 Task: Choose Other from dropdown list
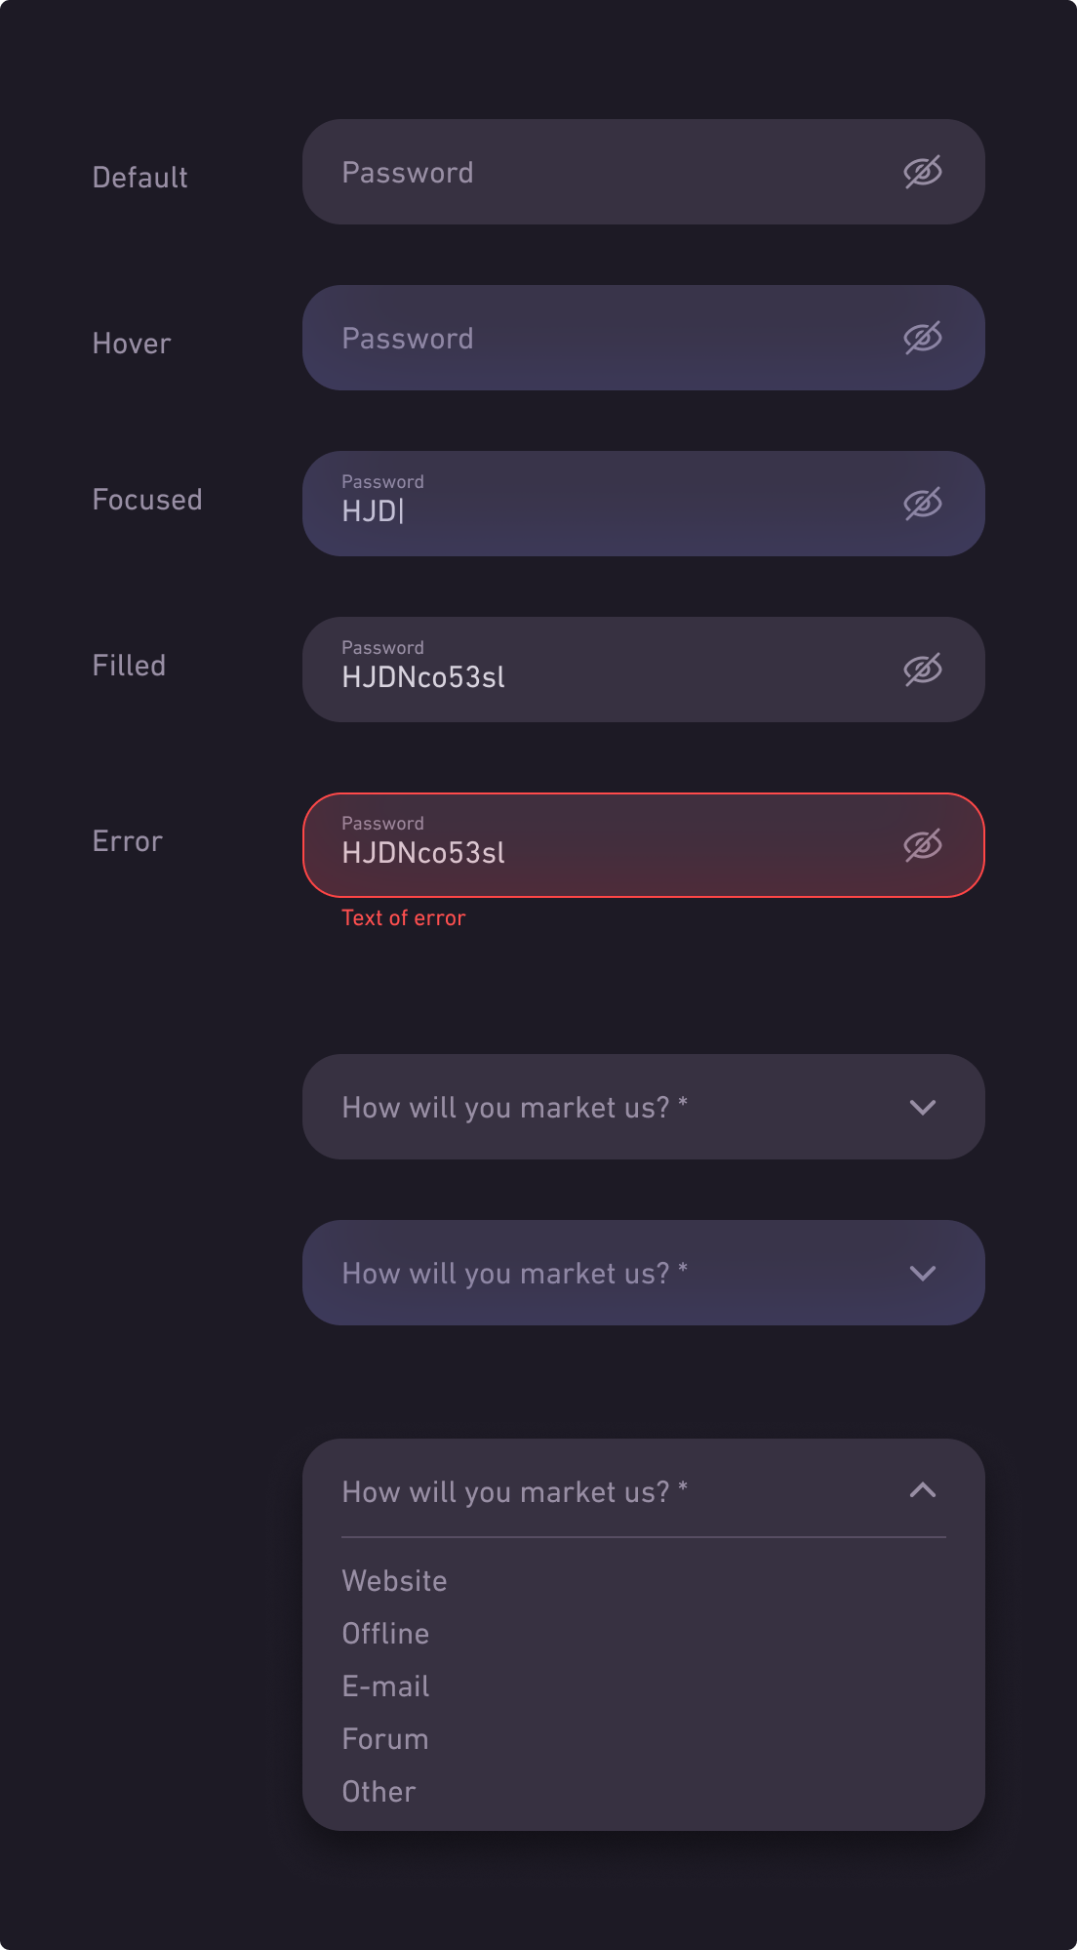point(379,1792)
